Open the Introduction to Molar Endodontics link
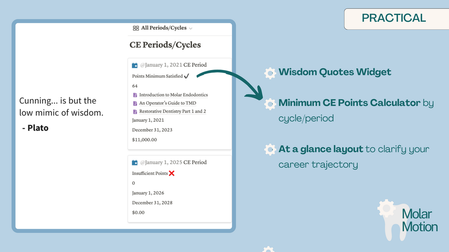 click(x=173, y=95)
